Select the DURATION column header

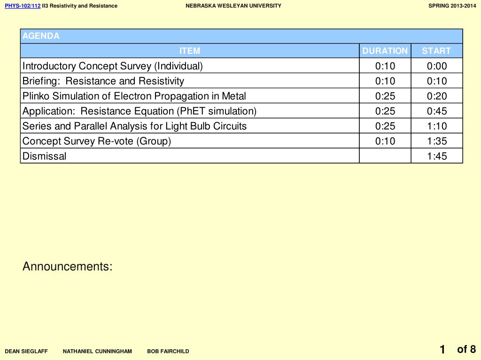coord(385,51)
